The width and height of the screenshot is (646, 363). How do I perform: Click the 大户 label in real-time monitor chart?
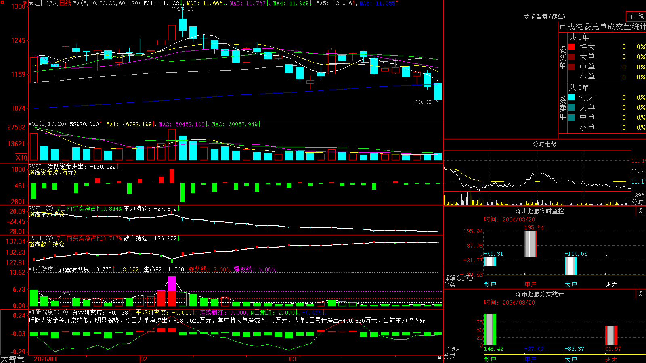pyautogui.click(x=571, y=284)
